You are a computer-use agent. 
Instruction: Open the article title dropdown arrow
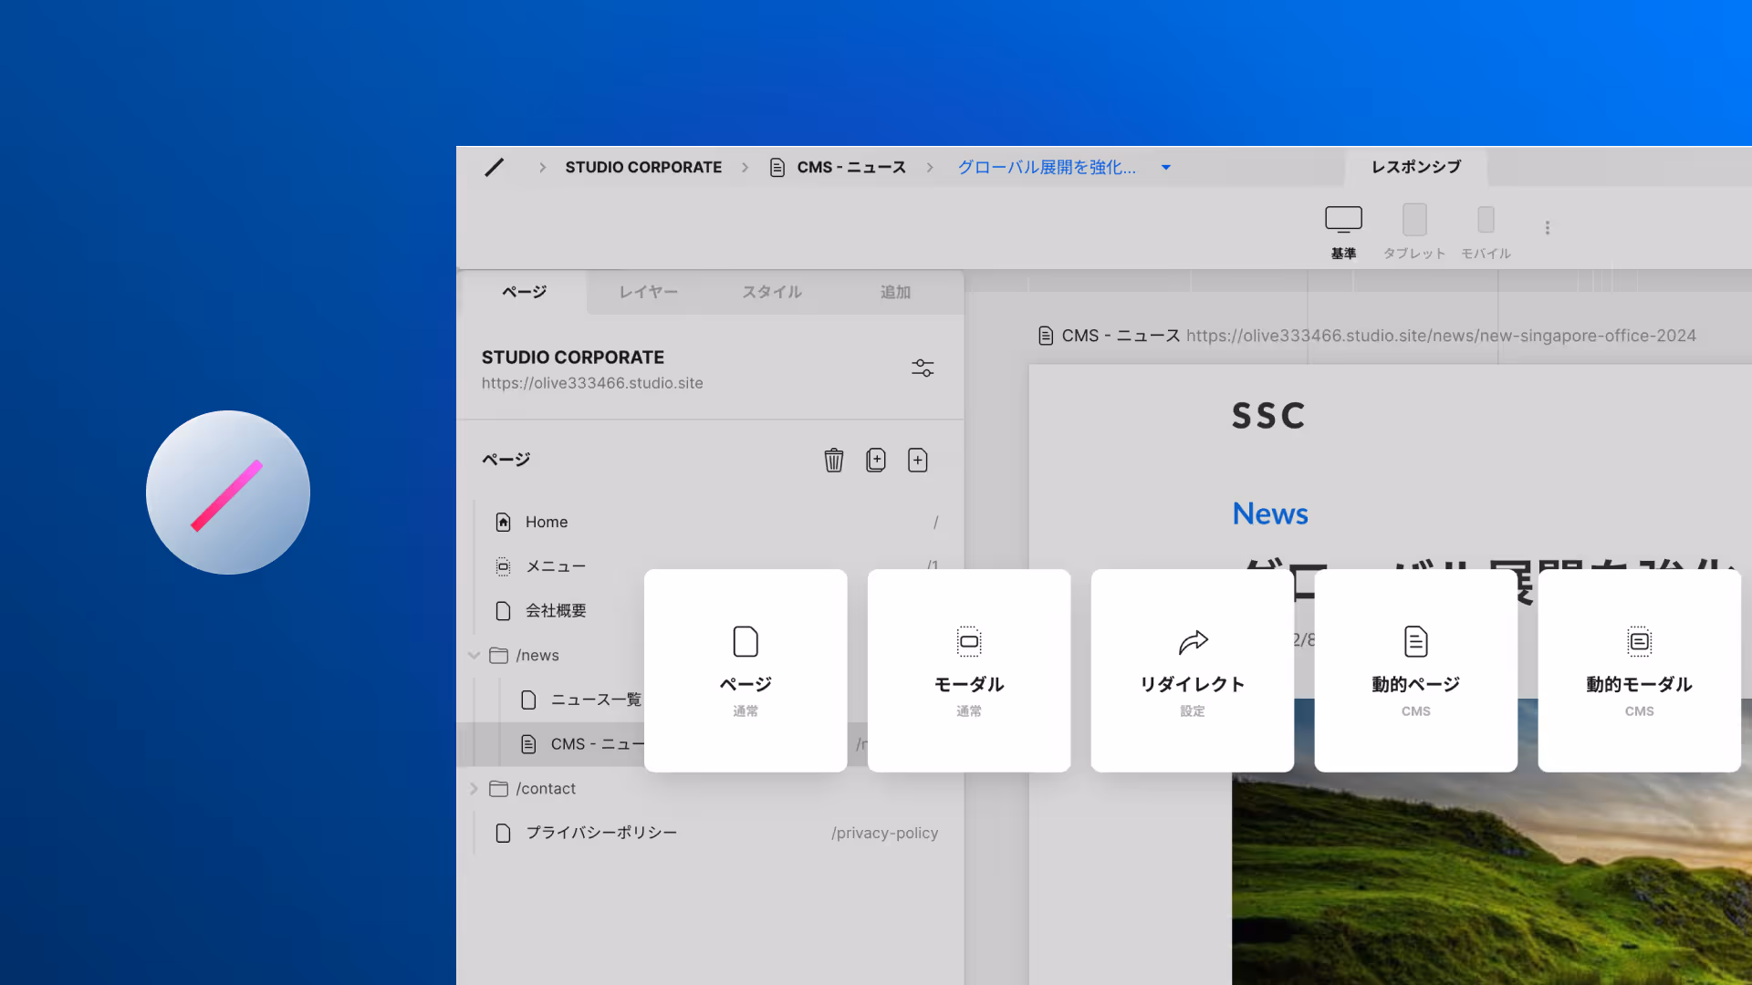click(1166, 168)
